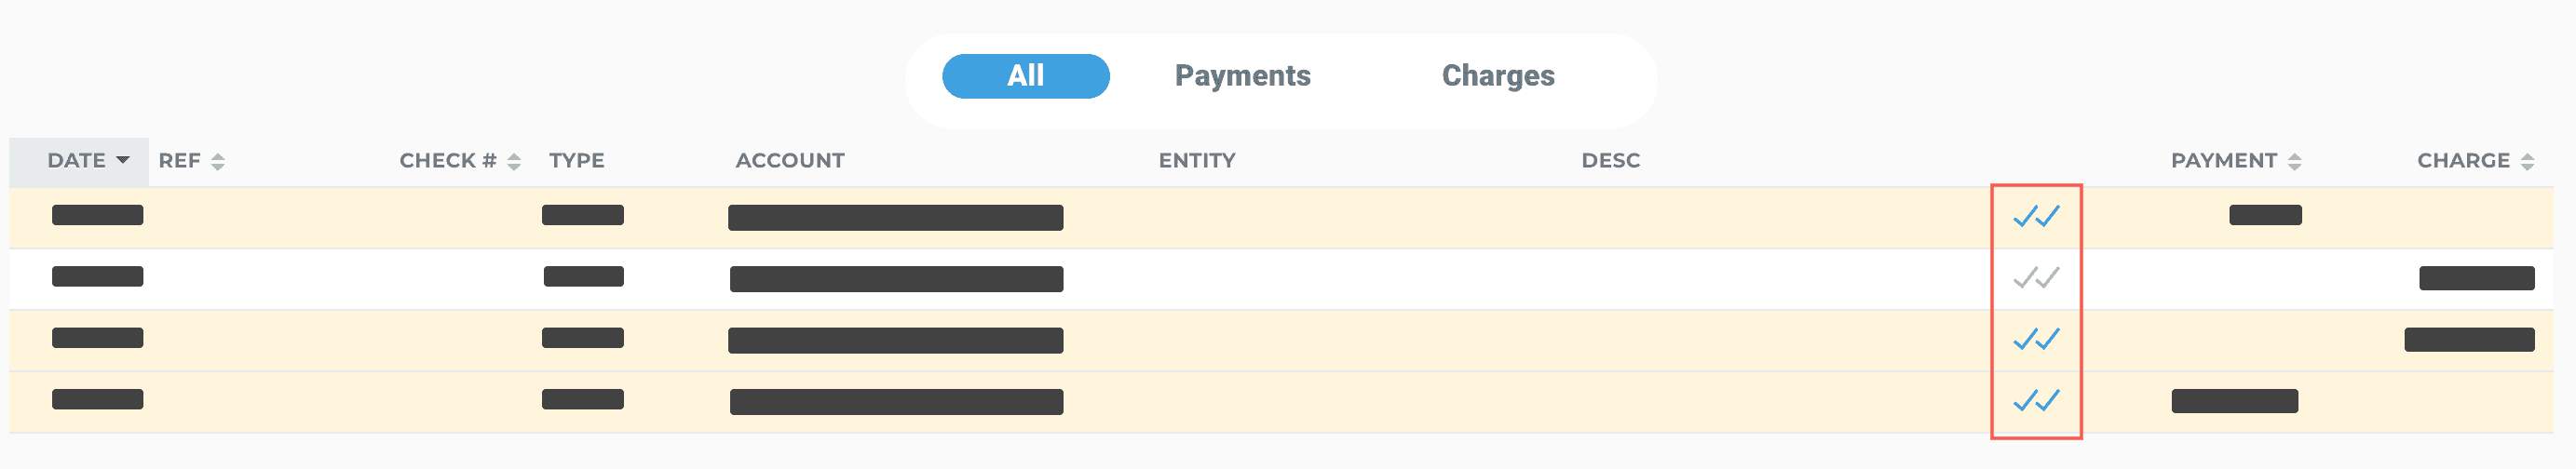Select the ENTITY column header
The height and width of the screenshot is (469, 2576).
coord(1197,160)
